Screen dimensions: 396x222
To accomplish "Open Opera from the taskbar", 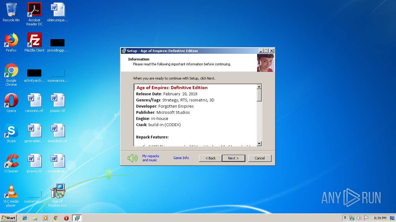I will [x=66, y=218].
